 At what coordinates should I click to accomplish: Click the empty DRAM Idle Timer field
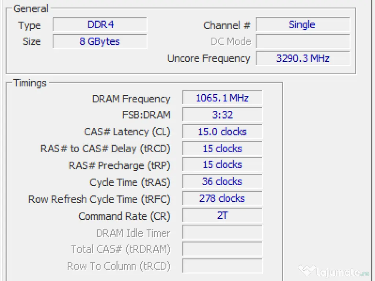coord(222,232)
